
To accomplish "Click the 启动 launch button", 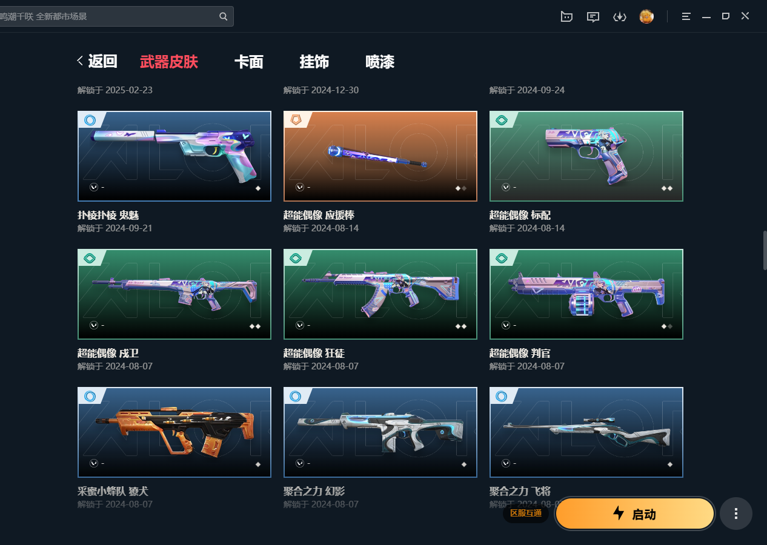I will (x=635, y=514).
